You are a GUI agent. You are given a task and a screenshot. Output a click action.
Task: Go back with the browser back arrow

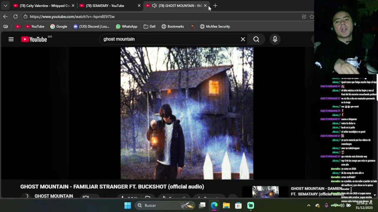(5, 16)
